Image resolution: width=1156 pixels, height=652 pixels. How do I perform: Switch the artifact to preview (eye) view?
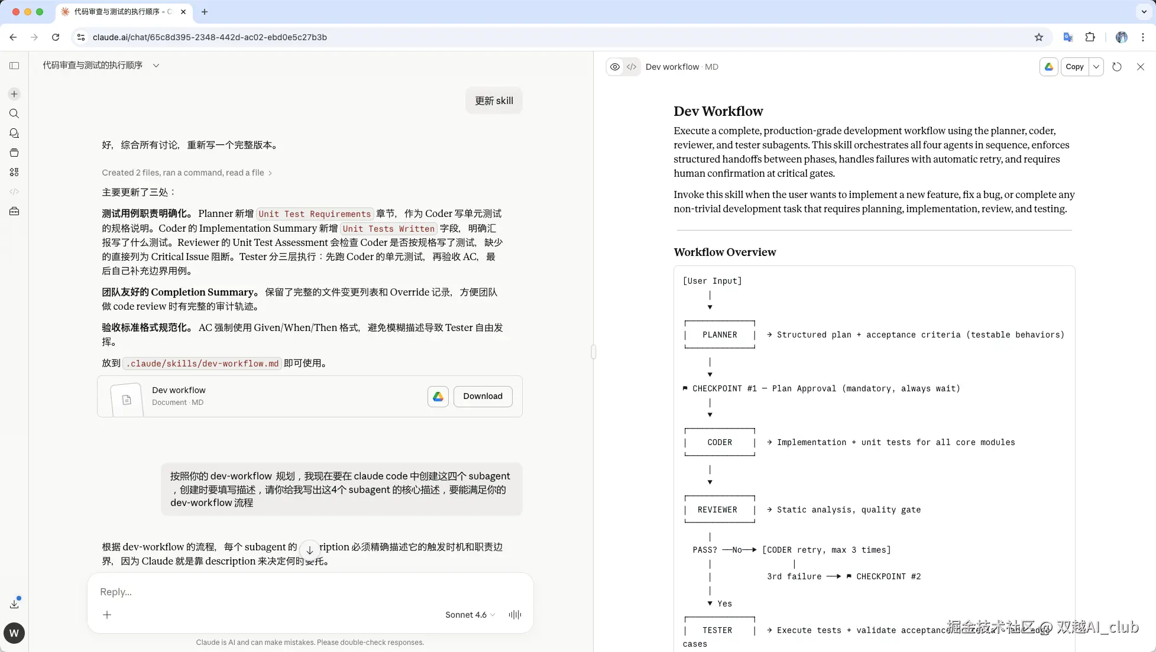[x=615, y=67]
